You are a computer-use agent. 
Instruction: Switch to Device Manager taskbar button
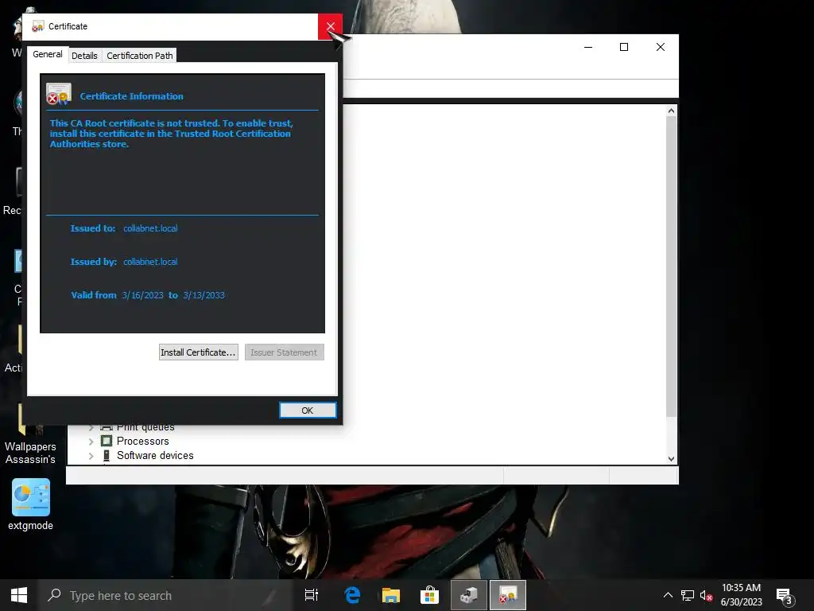click(x=469, y=595)
